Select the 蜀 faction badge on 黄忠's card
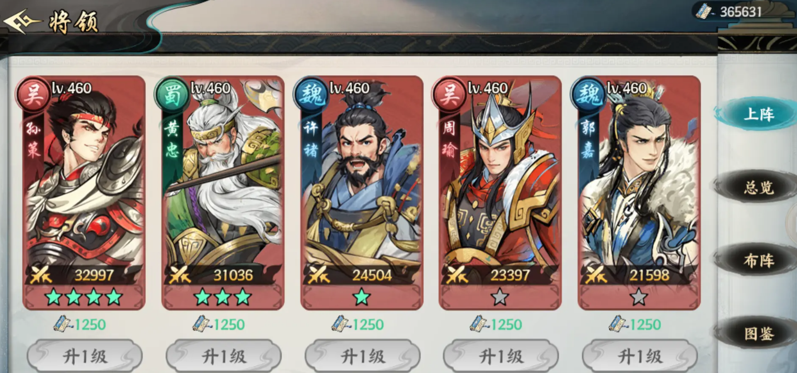This screenshot has height=373, width=797. tap(171, 96)
